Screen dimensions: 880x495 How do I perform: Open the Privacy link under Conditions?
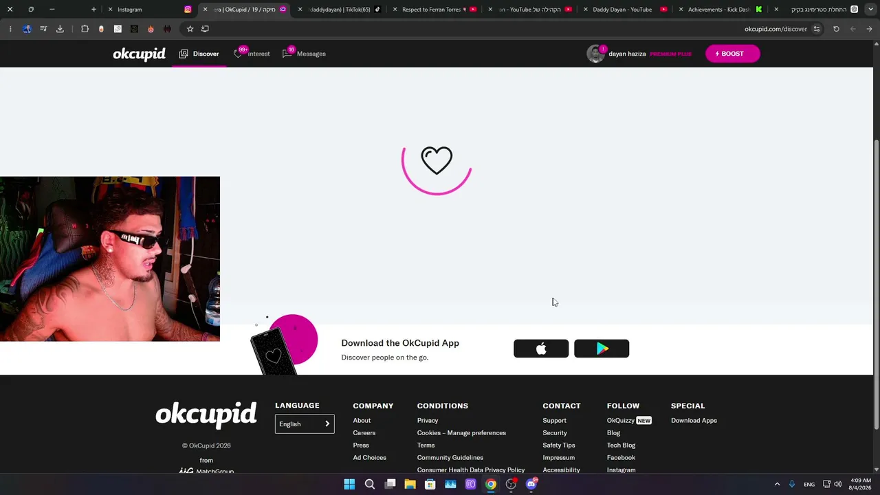click(x=428, y=421)
